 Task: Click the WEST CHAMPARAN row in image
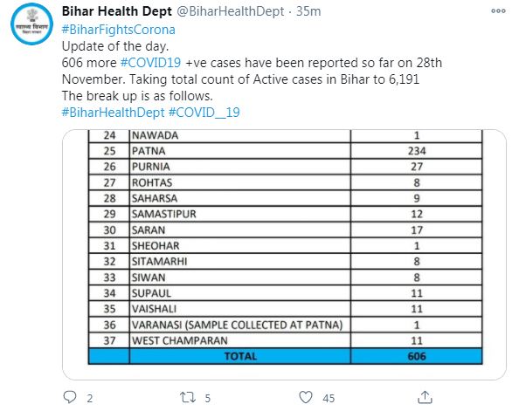[x=286, y=340]
